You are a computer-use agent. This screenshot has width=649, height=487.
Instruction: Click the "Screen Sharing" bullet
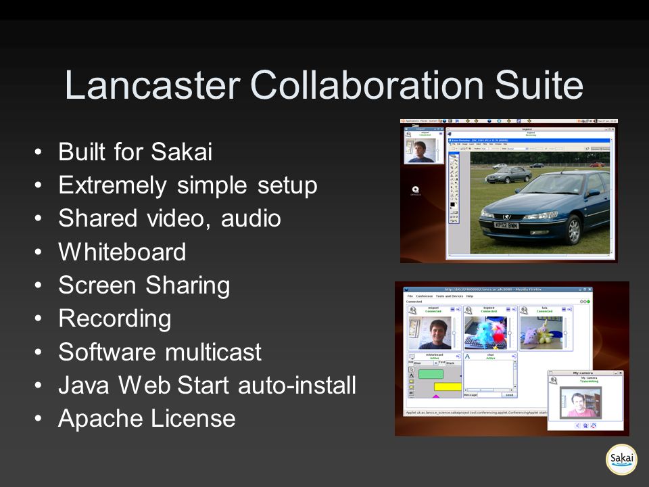click(x=144, y=285)
